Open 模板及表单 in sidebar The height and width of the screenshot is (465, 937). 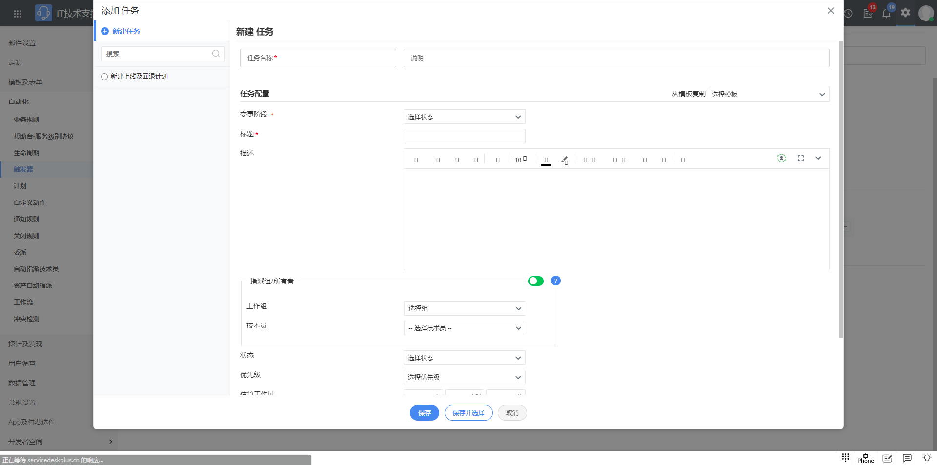25,82
